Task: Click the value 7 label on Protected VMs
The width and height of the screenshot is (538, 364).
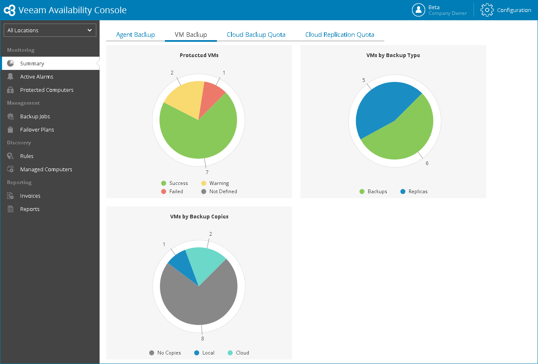Action: (x=207, y=172)
